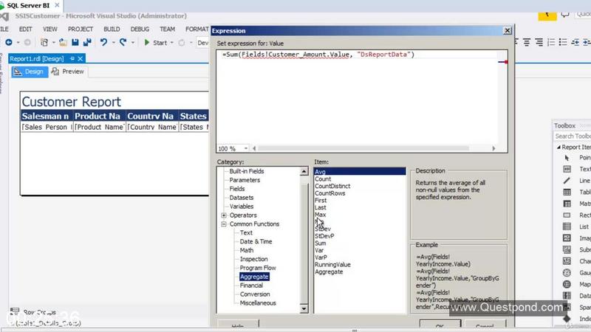Image resolution: width=591 pixels, height=332 pixels.
Task: Click inside the expression text editor
Action: (x=358, y=98)
